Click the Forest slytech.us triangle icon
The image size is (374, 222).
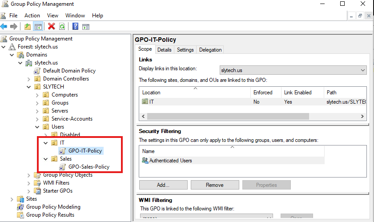12,47
